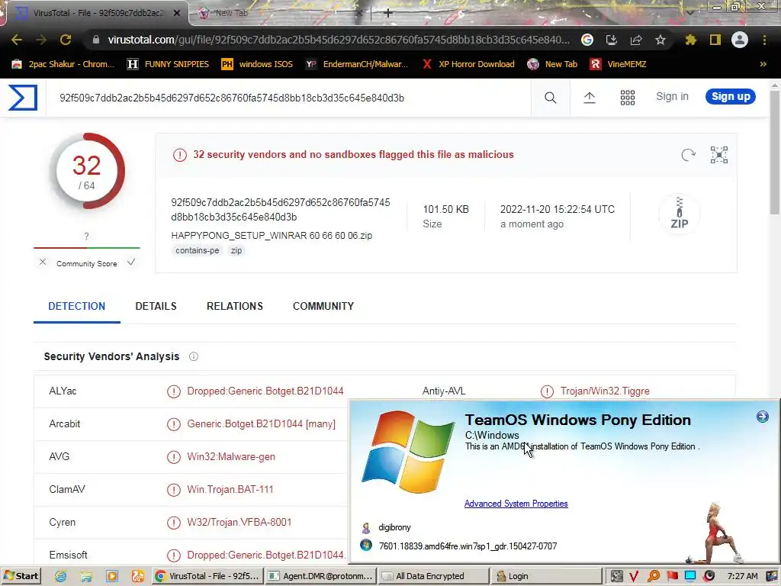Open Advanced System Properties link
The width and height of the screenshot is (781, 586).
[x=516, y=504]
